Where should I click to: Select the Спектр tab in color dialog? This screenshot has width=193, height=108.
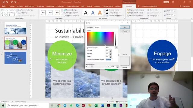[x=97, y=27]
